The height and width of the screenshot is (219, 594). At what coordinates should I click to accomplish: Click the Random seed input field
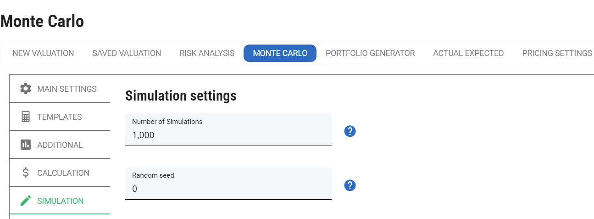click(228, 189)
